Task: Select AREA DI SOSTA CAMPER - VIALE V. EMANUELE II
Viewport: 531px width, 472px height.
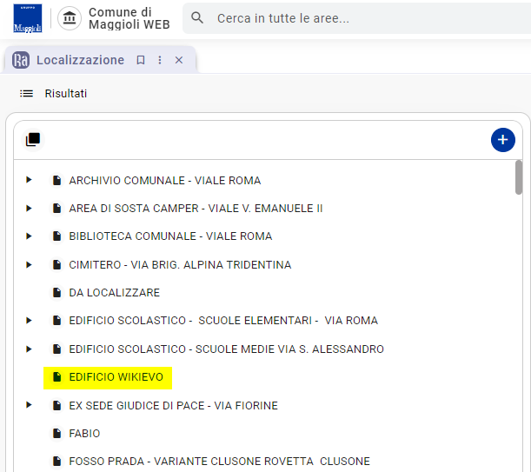Action: 196,208
